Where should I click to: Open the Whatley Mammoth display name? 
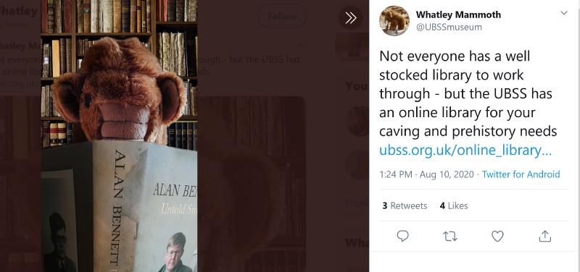click(458, 14)
